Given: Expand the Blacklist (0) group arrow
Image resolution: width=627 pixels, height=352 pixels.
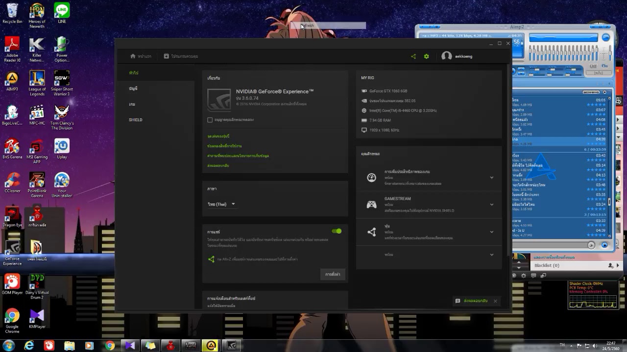Looking at the screenshot, I should [x=618, y=265].
